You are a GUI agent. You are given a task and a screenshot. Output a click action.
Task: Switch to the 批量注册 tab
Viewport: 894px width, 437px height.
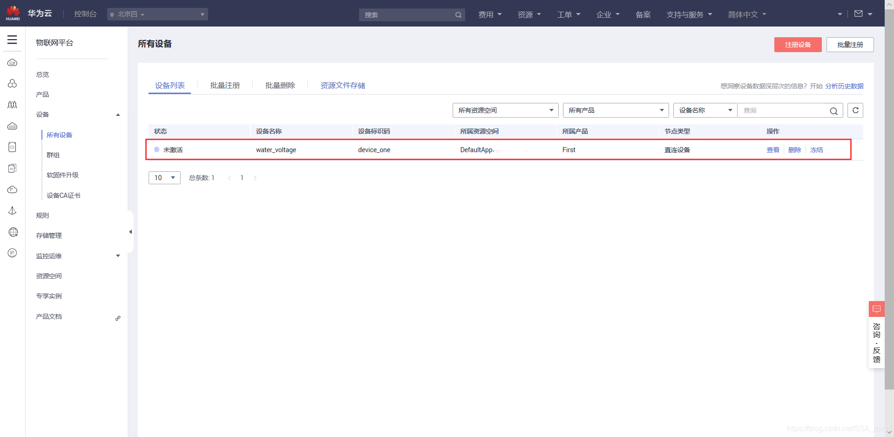coord(225,86)
